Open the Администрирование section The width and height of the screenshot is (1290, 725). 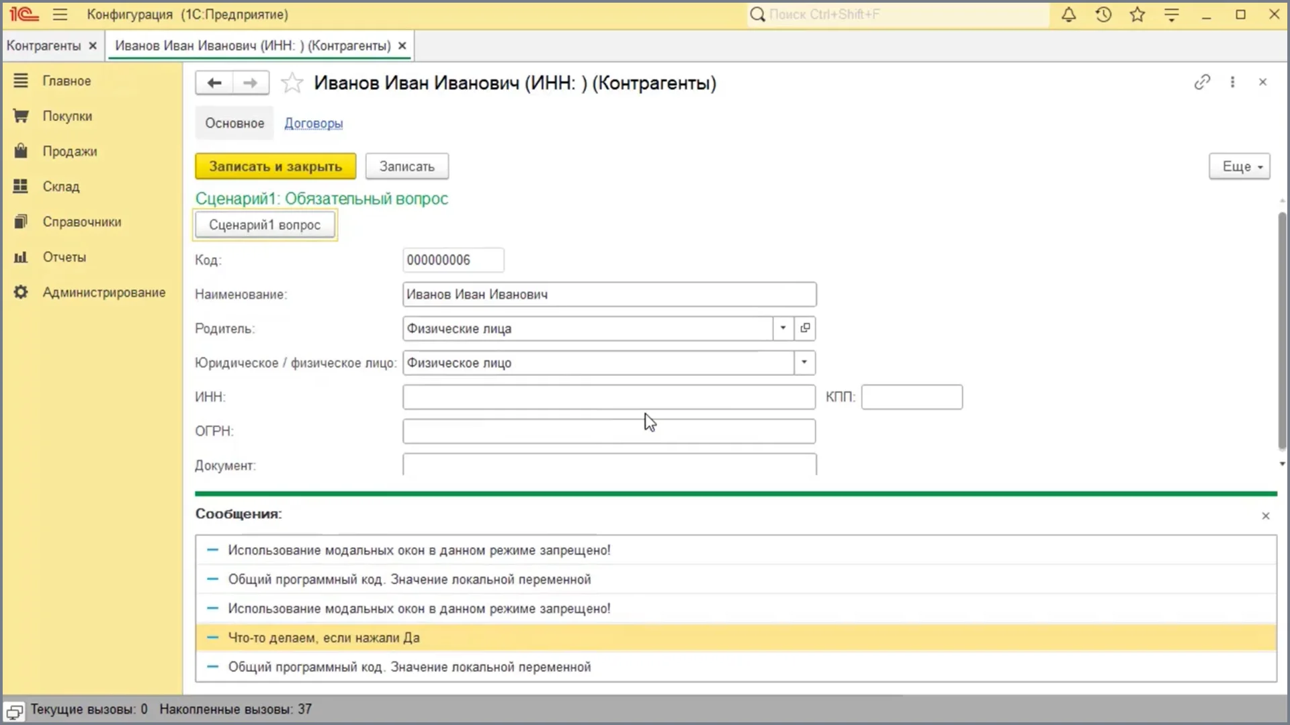pos(103,292)
